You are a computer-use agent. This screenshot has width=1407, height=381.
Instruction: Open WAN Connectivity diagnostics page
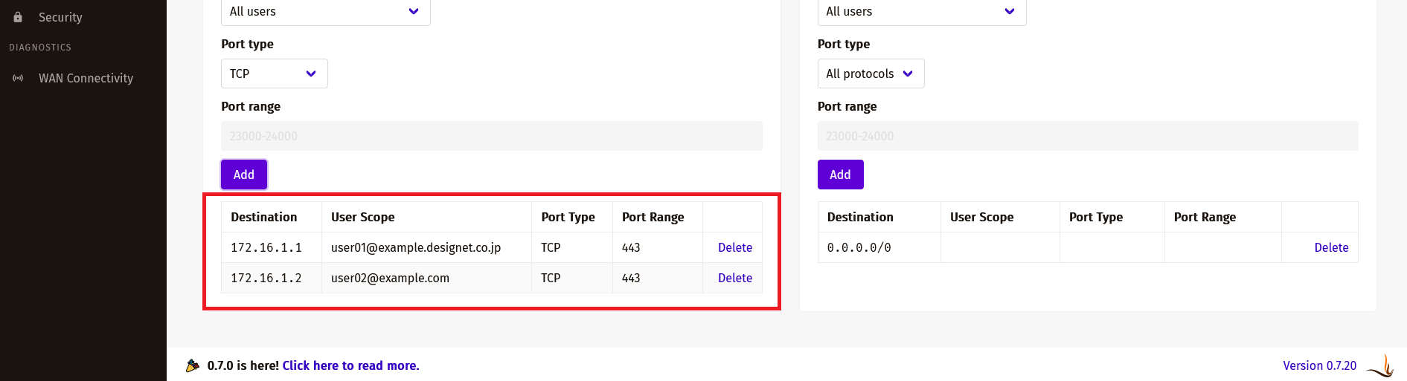point(86,78)
